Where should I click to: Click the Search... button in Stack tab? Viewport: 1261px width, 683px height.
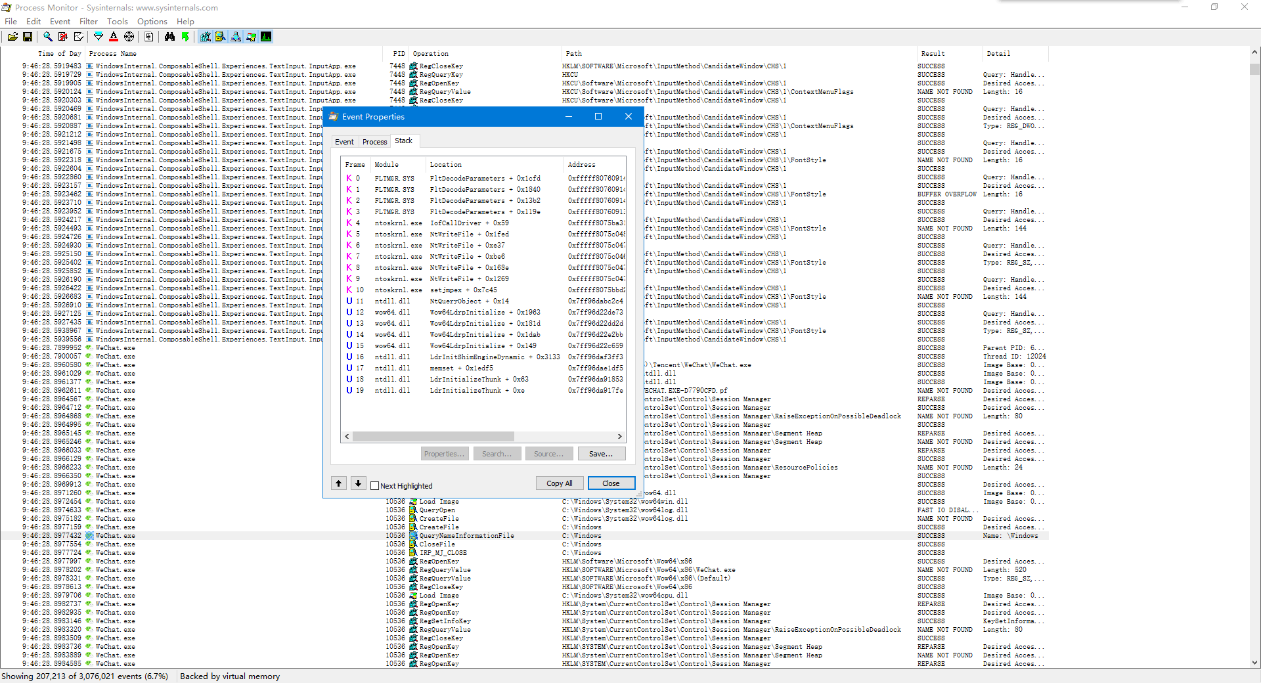point(497,454)
